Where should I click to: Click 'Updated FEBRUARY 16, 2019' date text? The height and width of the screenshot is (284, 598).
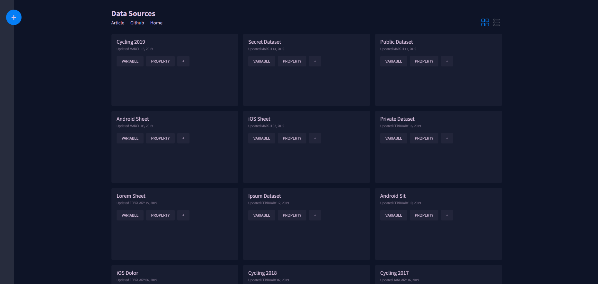point(400,126)
